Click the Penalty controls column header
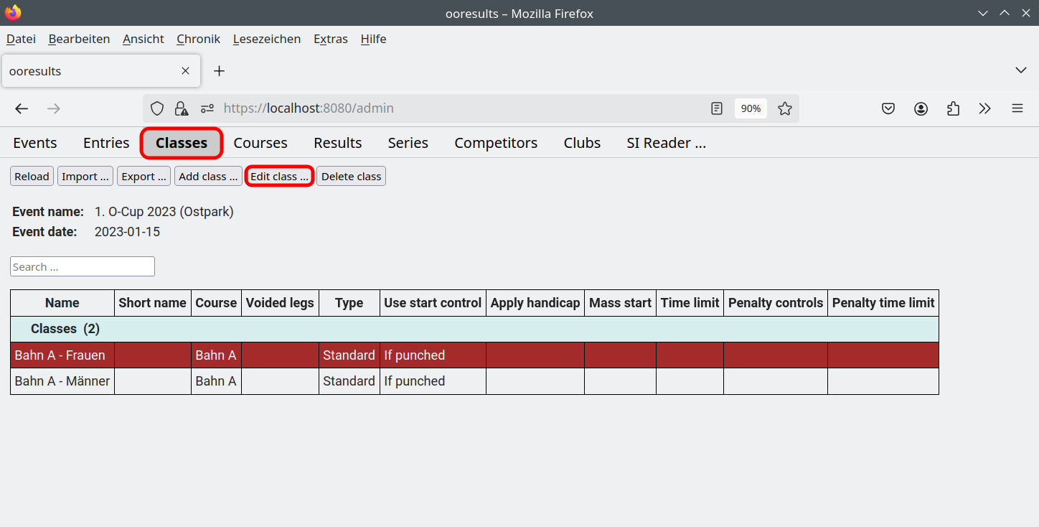Image resolution: width=1039 pixels, height=527 pixels. click(776, 303)
